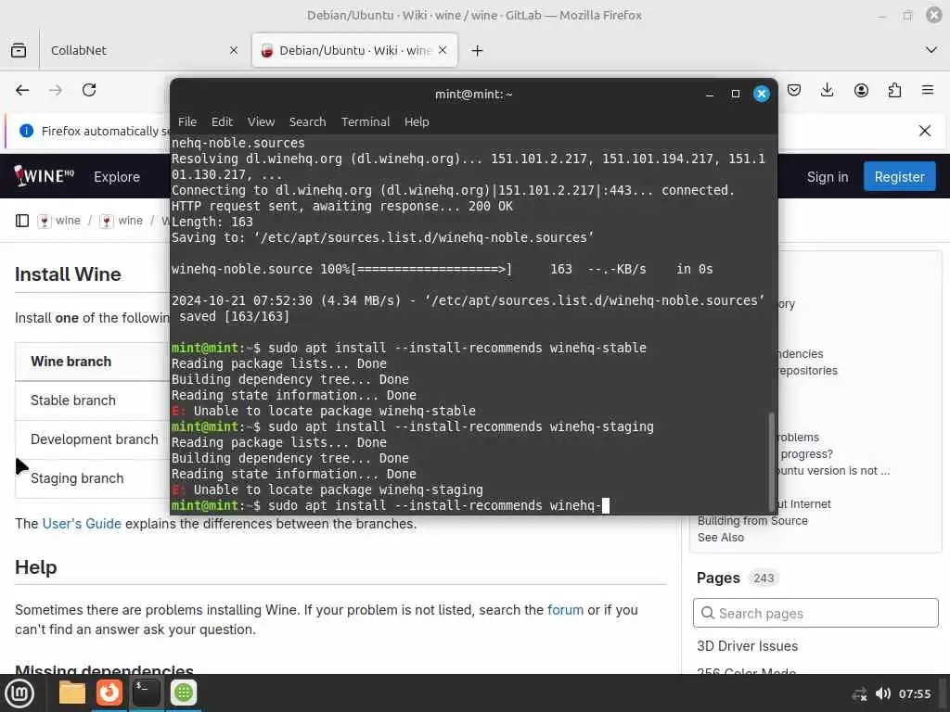This screenshot has width=950, height=712.
Task: Save page to Pocket icon
Action: click(794, 90)
